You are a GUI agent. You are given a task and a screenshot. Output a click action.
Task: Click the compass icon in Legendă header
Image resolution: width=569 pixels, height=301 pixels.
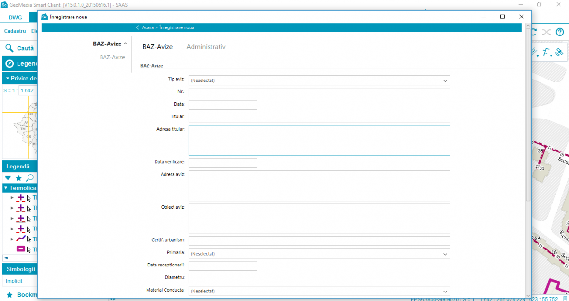(x=9, y=64)
